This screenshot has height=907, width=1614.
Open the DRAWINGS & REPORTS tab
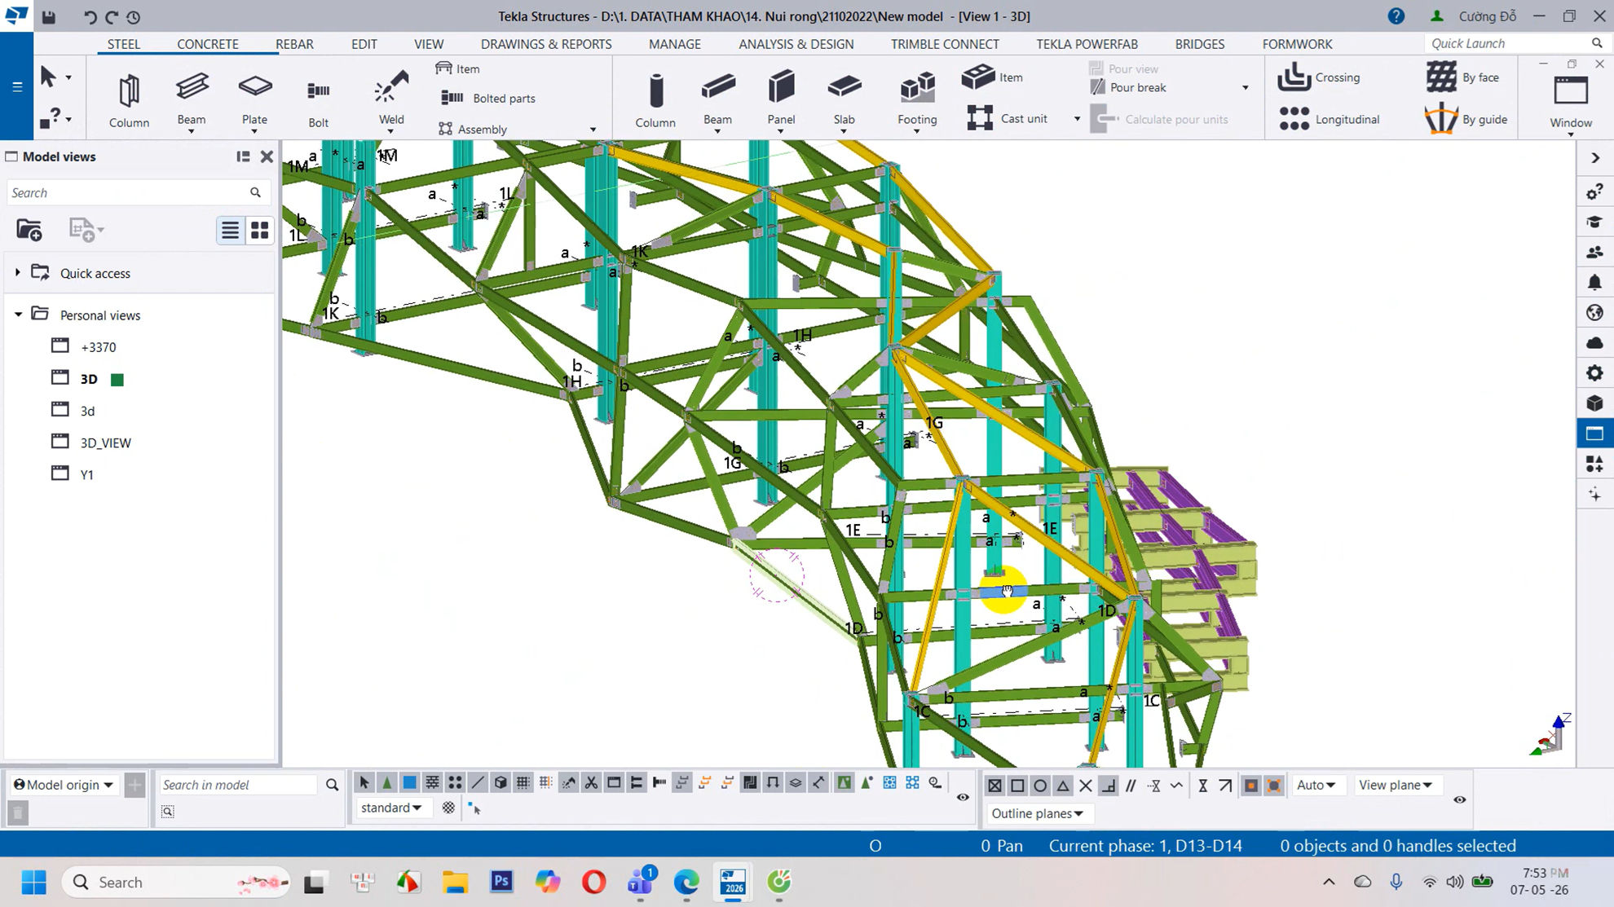point(546,44)
